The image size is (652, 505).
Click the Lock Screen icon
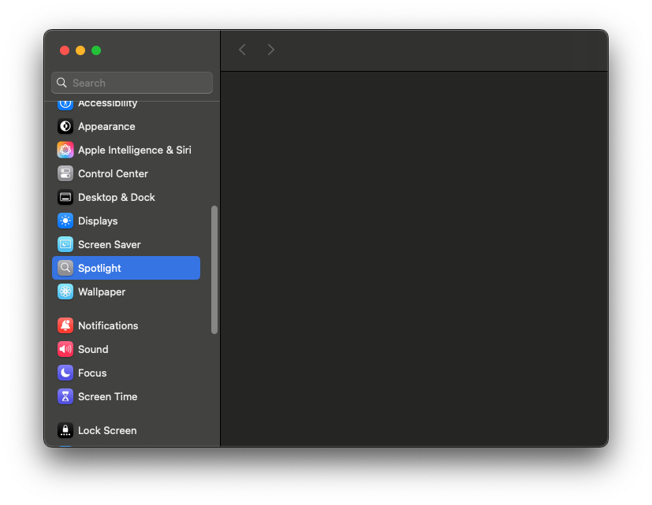[x=65, y=430]
